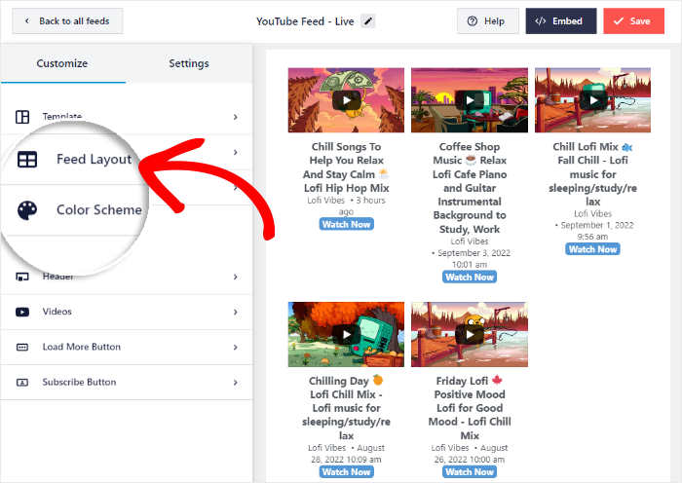Open the Friday Lofi Positive Mood title

[x=470, y=408]
